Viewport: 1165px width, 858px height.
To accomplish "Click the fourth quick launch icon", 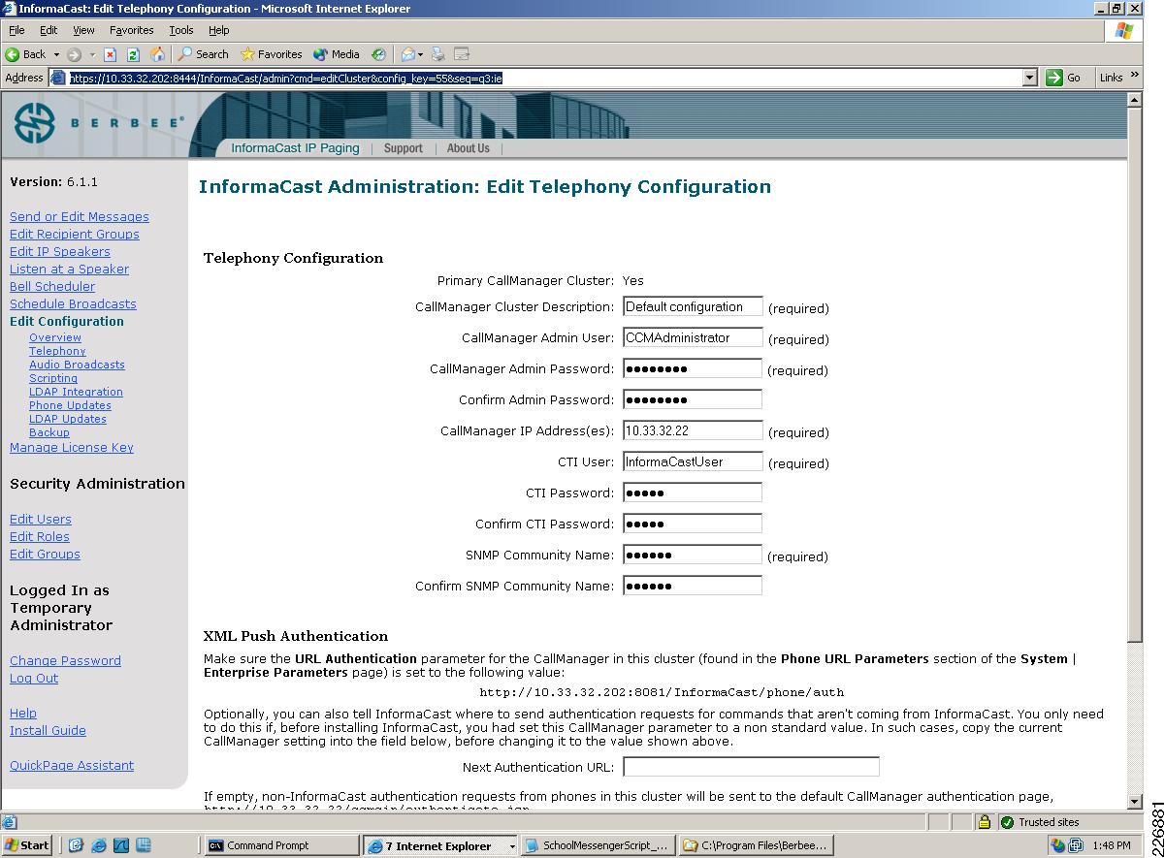I will point(144,845).
